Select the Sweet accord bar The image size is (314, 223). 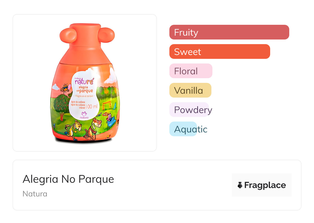219,52
